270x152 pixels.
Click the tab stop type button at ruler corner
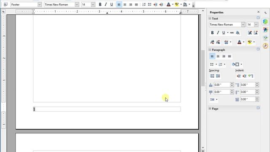point(3,11)
